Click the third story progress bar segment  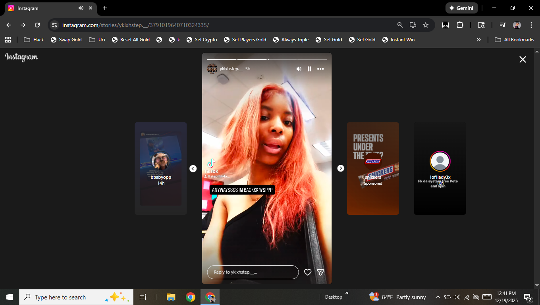click(x=282, y=60)
